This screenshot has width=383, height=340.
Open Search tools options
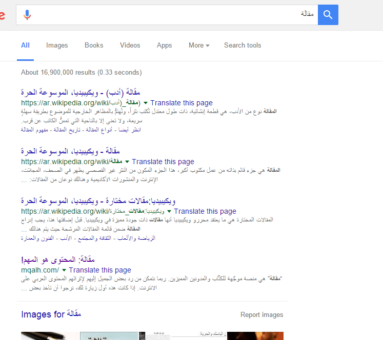coord(243,46)
